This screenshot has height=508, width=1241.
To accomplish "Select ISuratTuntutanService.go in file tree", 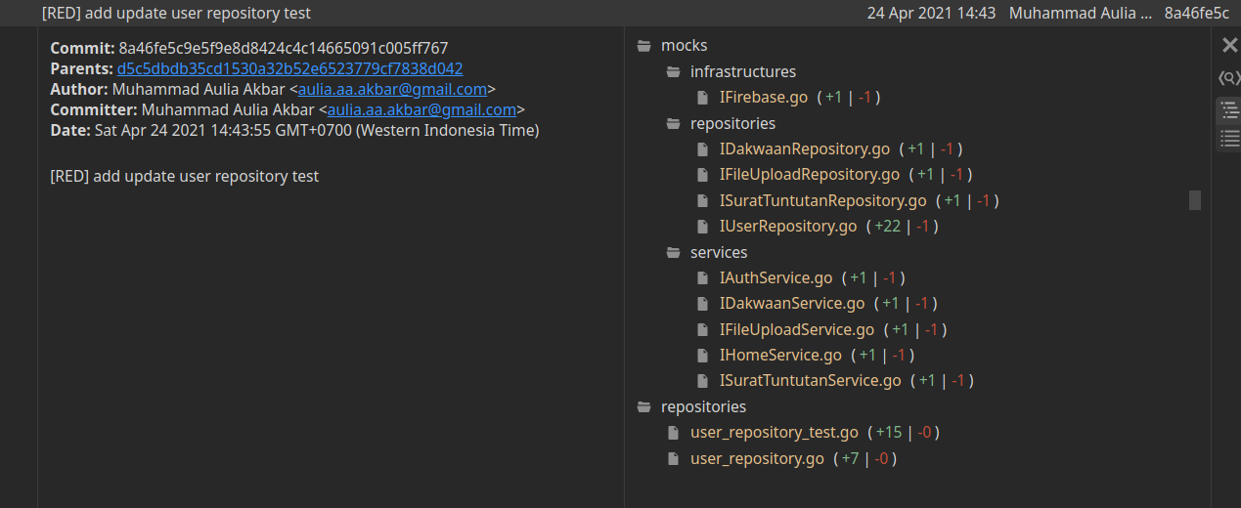I will click(810, 381).
